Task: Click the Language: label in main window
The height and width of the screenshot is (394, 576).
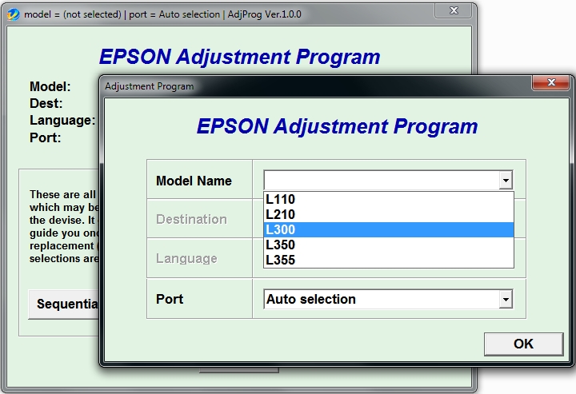Action: 62,121
